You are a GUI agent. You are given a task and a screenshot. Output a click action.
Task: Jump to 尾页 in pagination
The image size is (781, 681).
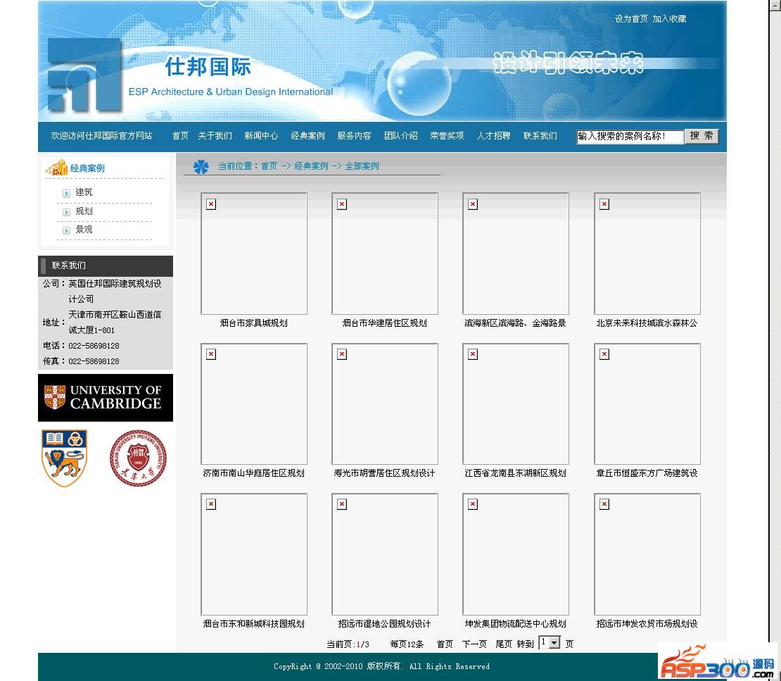504,644
